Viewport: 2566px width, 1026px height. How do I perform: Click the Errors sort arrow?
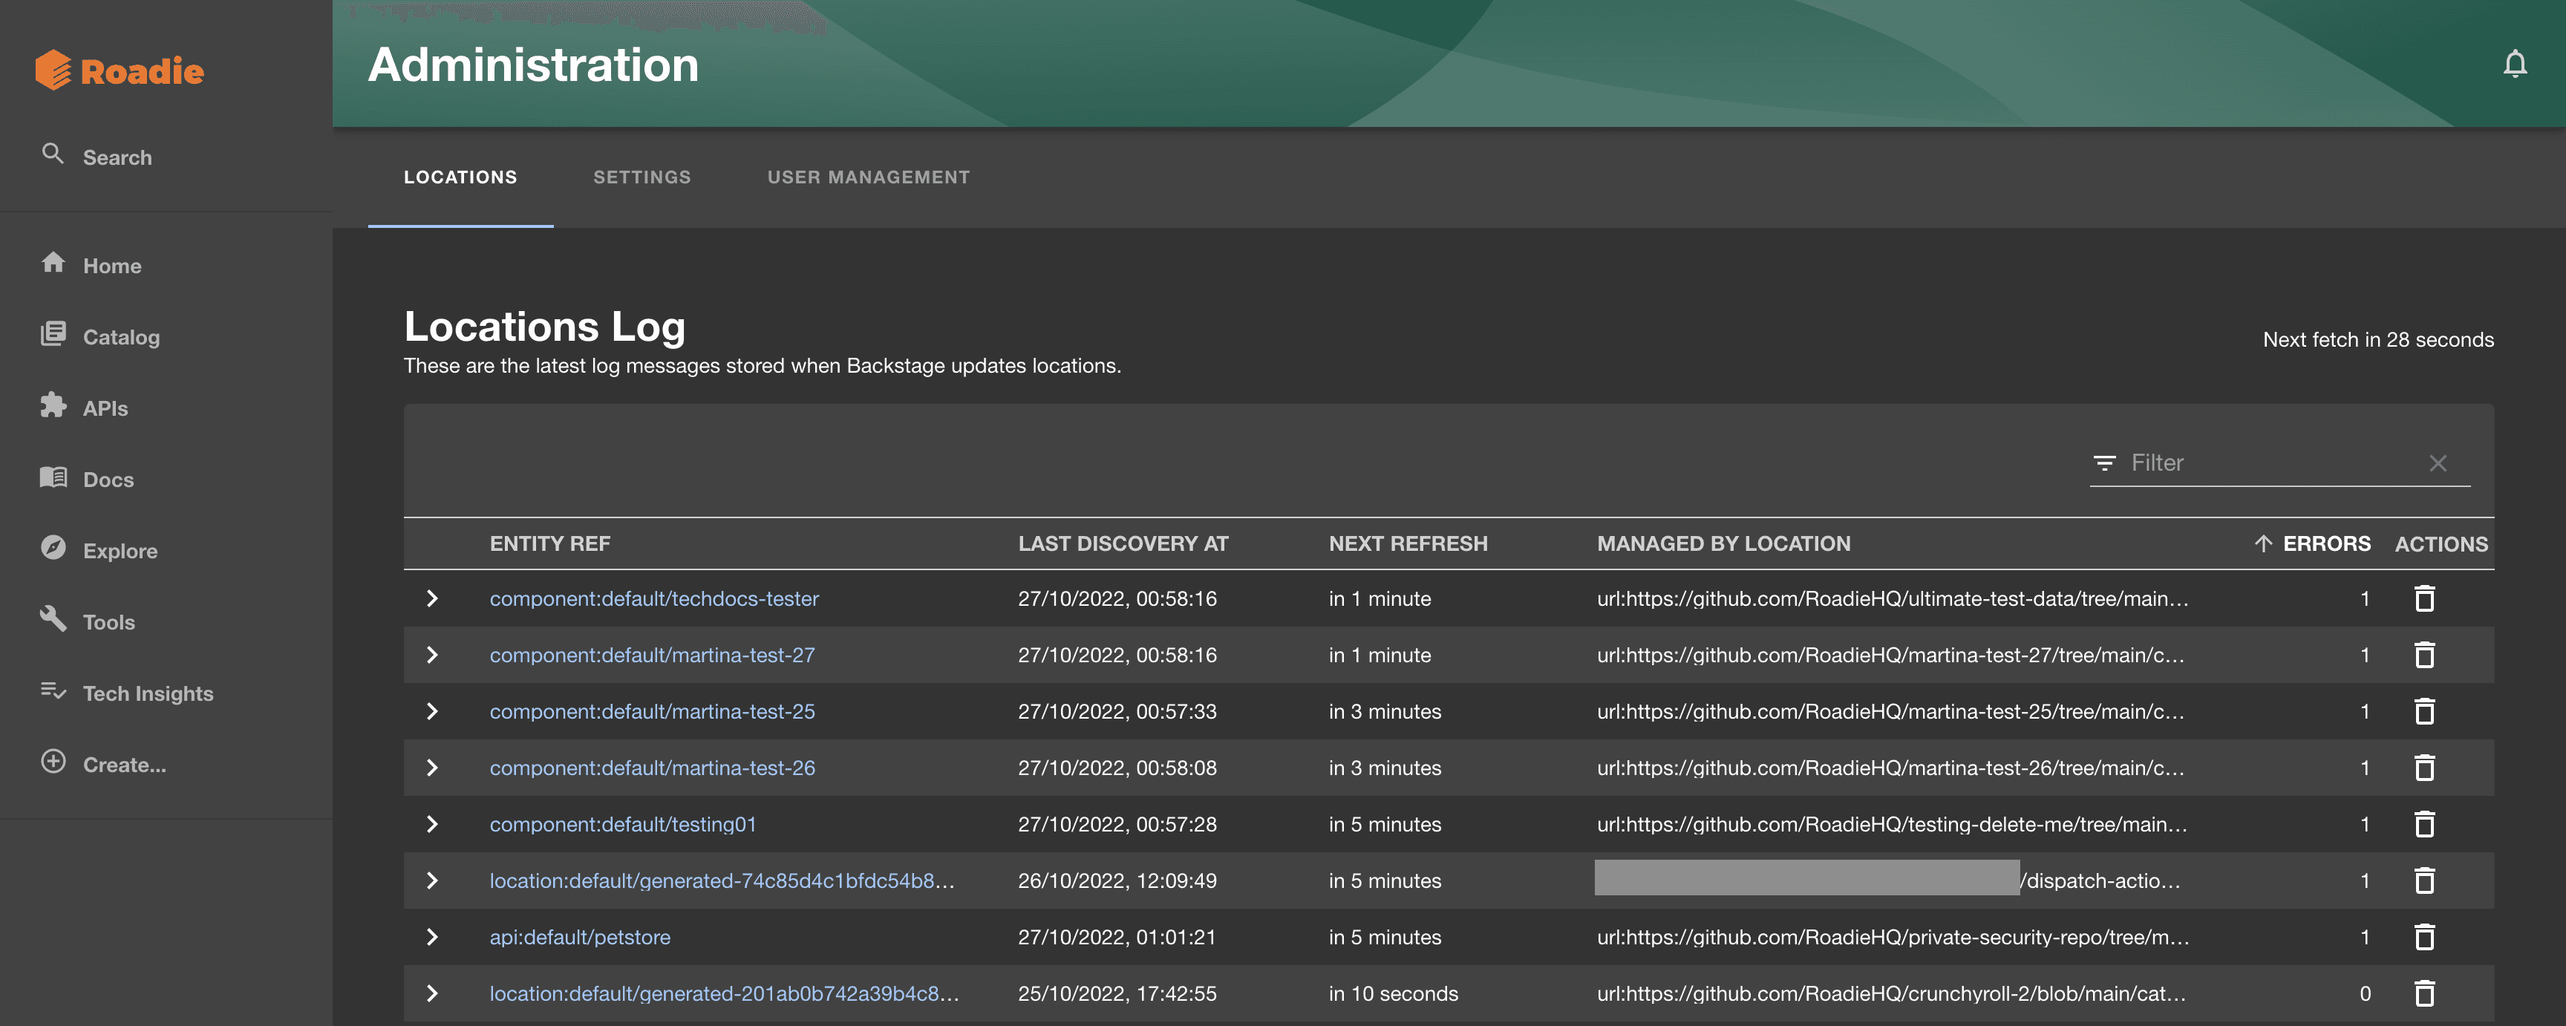(2263, 544)
